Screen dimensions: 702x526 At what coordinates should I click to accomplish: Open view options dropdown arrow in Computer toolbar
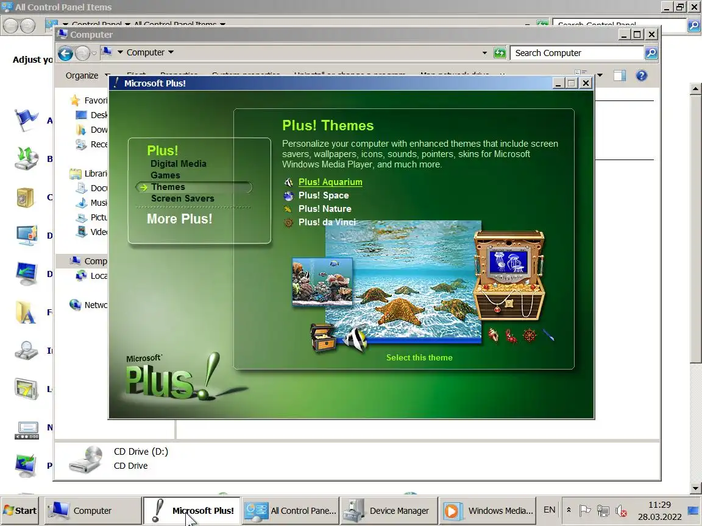pos(600,75)
